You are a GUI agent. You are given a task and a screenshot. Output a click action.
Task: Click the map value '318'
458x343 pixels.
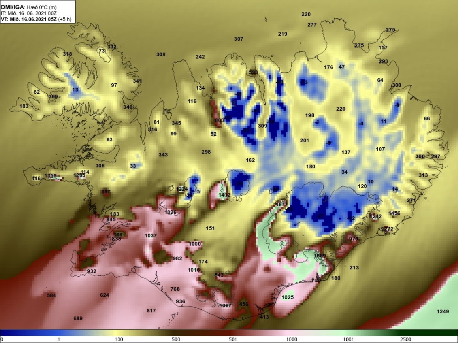(x=67, y=54)
